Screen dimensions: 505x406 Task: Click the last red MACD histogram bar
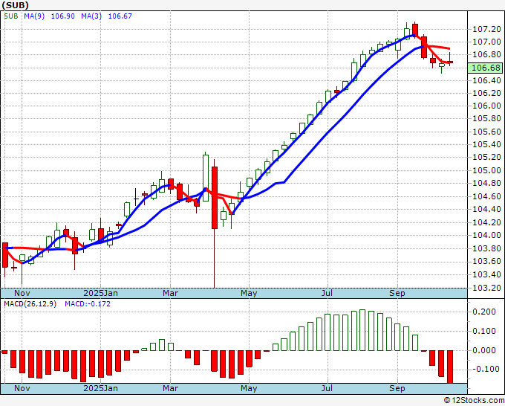pos(450,367)
